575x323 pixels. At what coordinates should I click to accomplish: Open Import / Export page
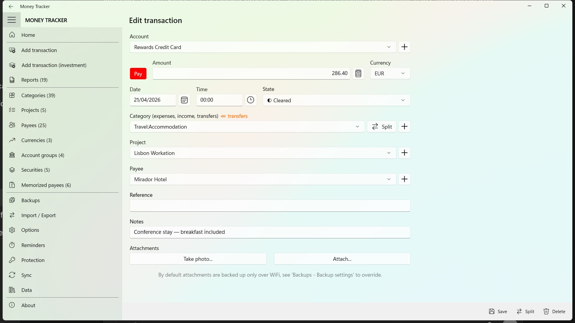[63, 215]
